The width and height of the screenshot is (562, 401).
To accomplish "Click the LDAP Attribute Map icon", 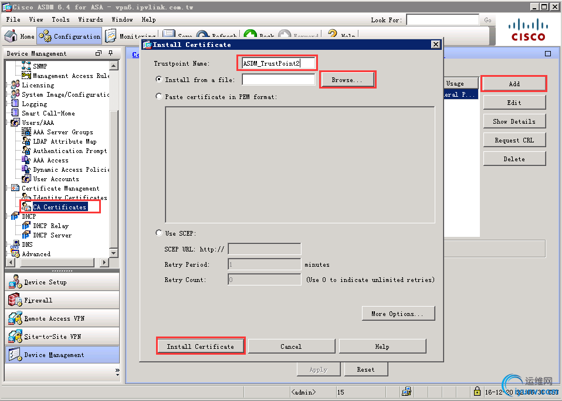I will (26, 141).
